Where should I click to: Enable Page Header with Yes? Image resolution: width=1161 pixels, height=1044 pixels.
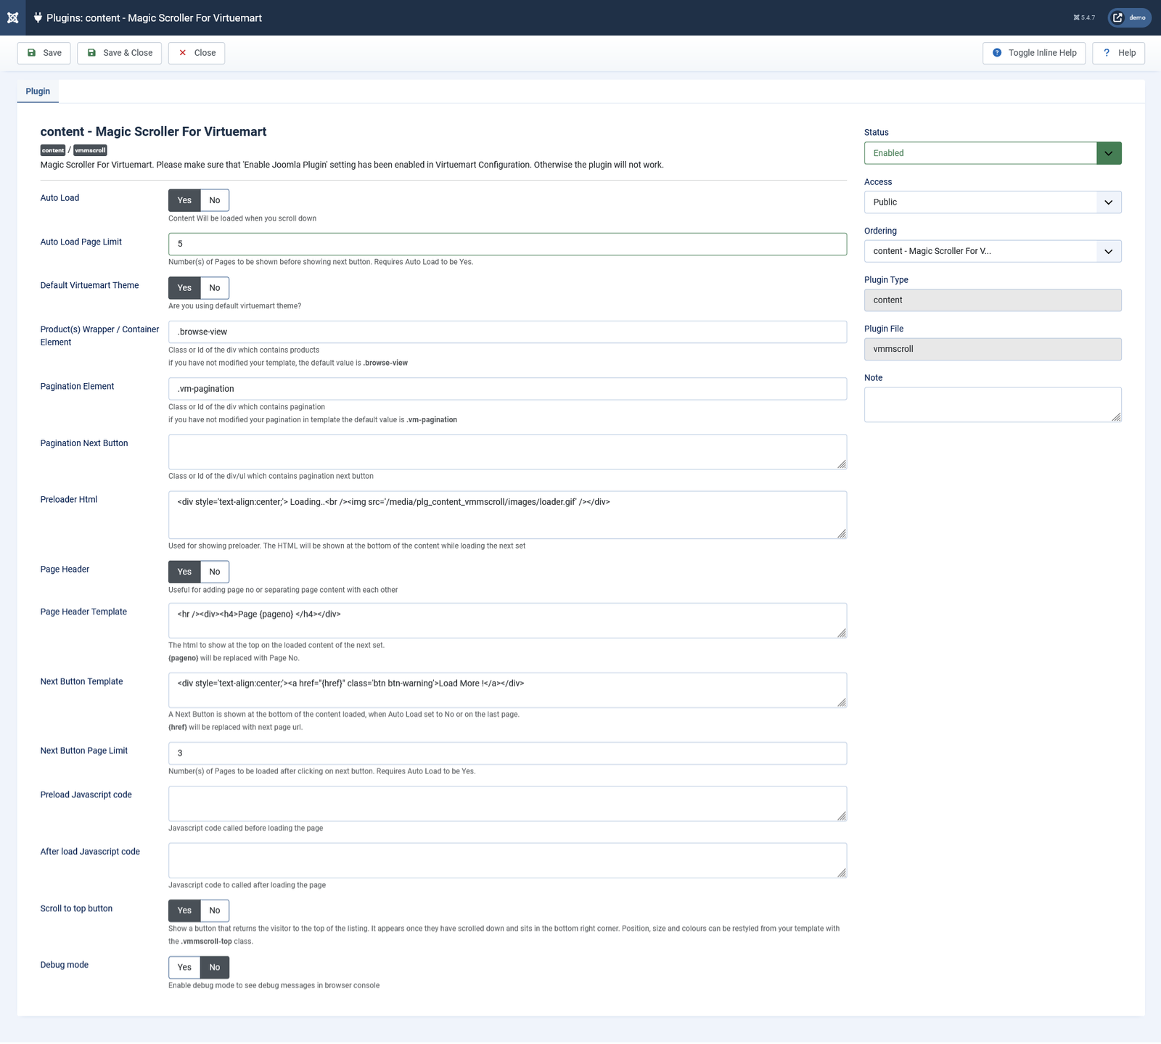184,572
